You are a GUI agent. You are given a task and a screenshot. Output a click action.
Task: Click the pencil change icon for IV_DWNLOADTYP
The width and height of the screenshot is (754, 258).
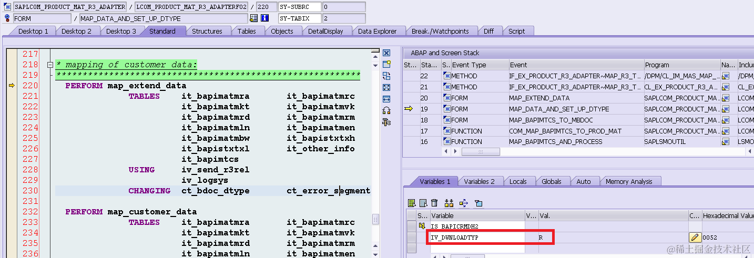pyautogui.click(x=695, y=238)
